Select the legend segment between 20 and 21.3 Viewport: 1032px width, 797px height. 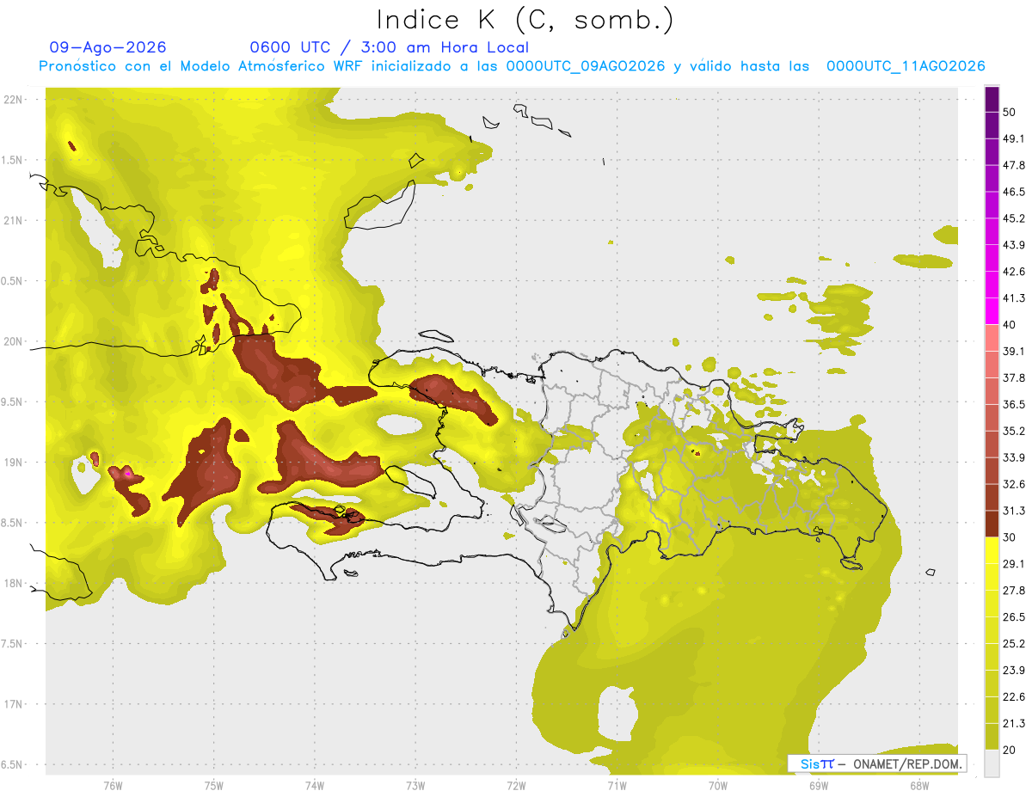992,736
